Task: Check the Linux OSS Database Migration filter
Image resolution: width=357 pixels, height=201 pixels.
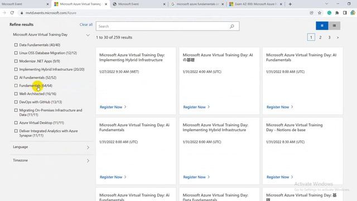Action: (x=16, y=53)
